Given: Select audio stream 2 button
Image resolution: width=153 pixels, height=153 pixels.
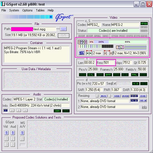Looking at the screenshot, I should [x=12, y=110].
